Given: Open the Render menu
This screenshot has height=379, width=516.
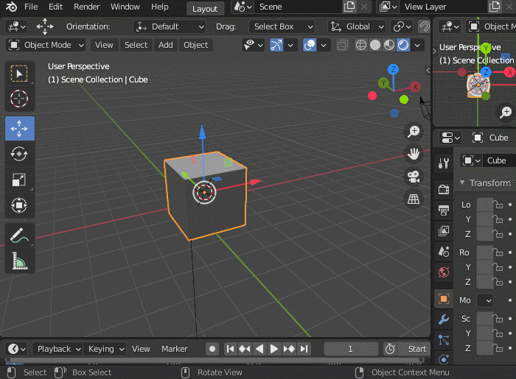Looking at the screenshot, I should [86, 7].
